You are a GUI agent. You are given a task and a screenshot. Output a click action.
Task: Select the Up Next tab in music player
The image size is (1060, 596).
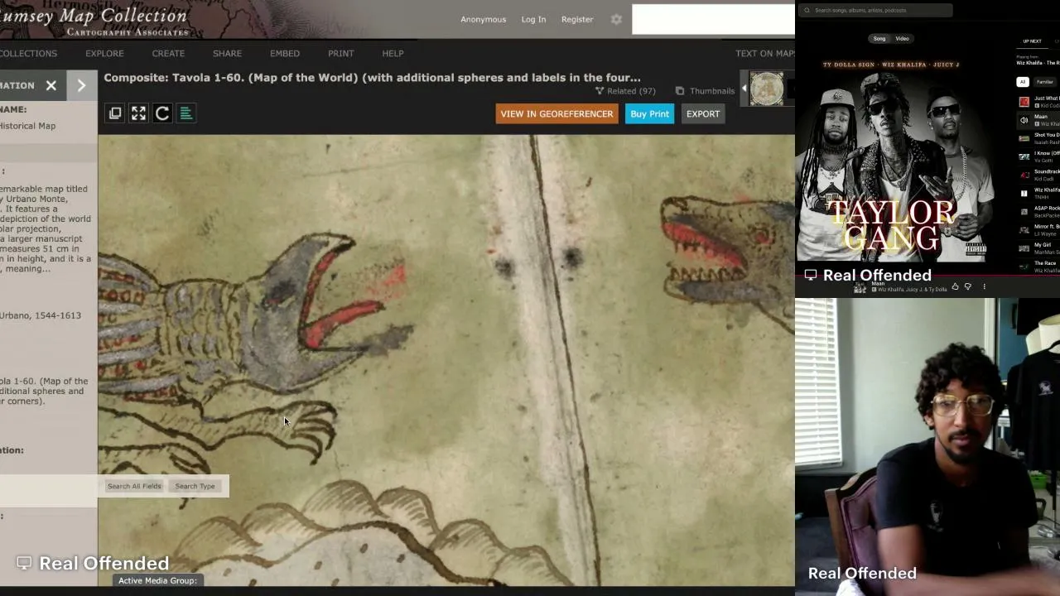[x=1032, y=41]
